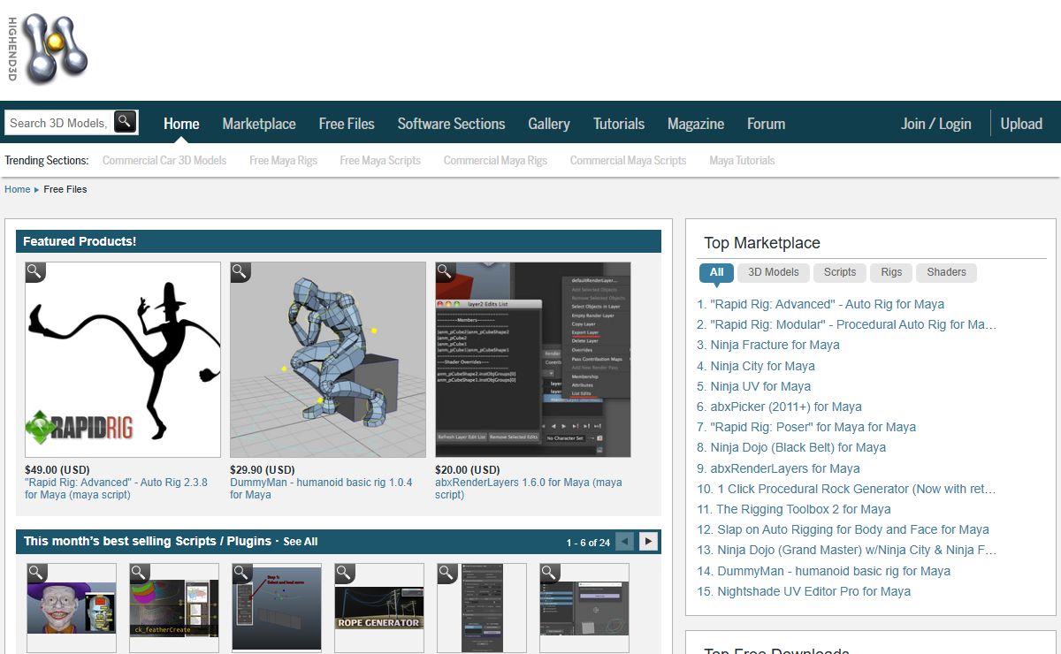
Task: Click Join / Login
Action: click(x=936, y=124)
